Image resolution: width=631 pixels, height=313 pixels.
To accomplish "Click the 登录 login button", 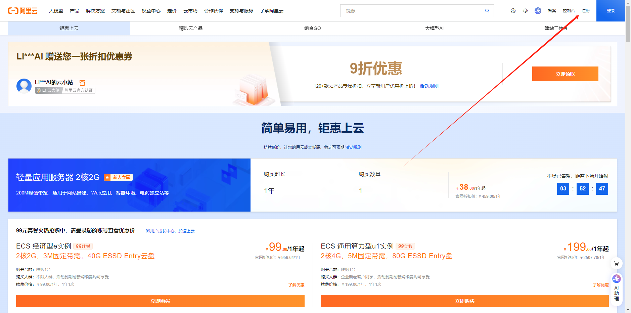I will pos(611,10).
